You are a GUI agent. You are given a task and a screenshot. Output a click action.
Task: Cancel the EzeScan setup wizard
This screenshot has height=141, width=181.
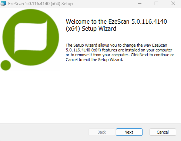163,132
